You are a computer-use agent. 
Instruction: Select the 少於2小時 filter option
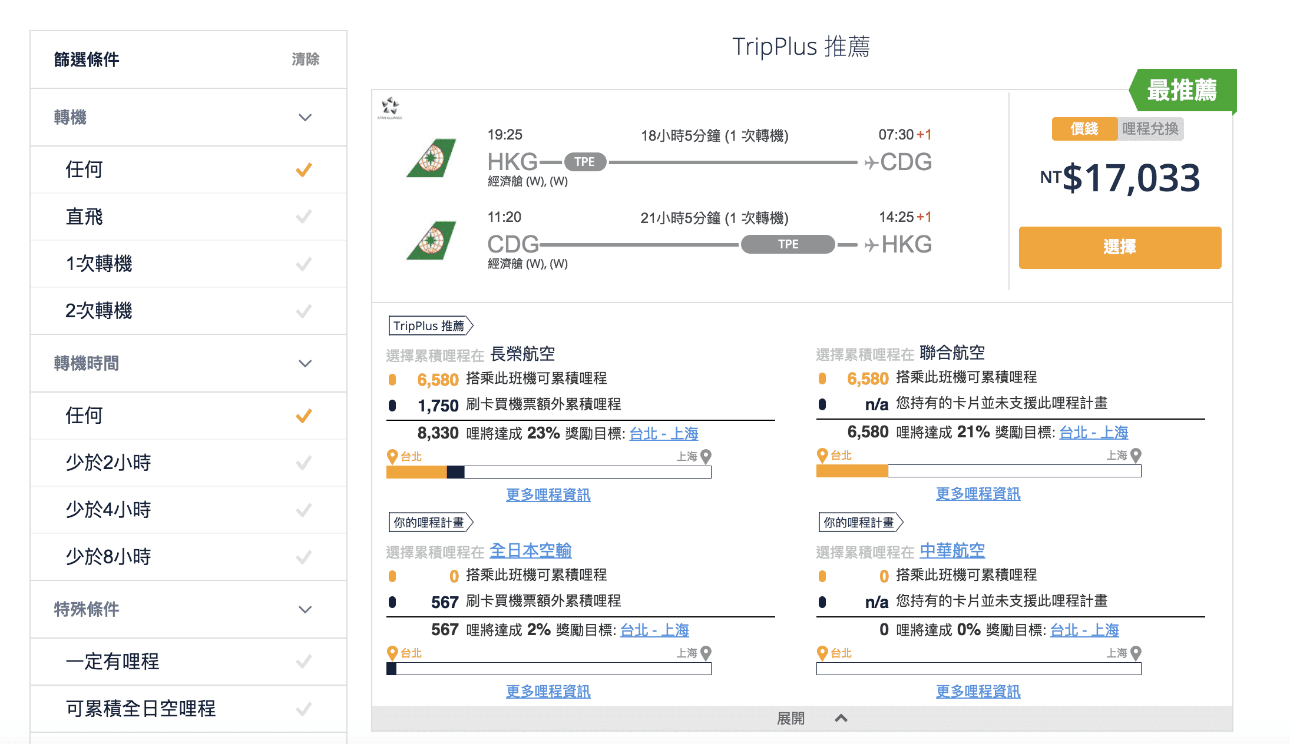188,463
